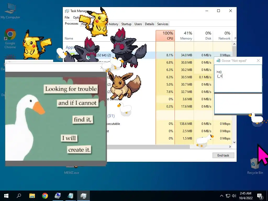Viewport: 268px width, 201px height.
Task: Open the Recycle Bin icon
Action: tap(255, 166)
